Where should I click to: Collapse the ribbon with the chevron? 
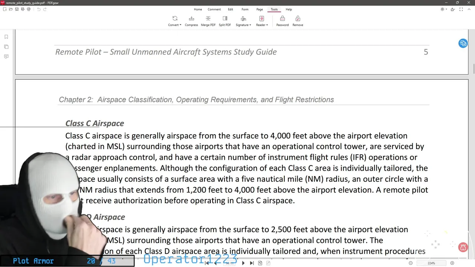coord(470,9)
